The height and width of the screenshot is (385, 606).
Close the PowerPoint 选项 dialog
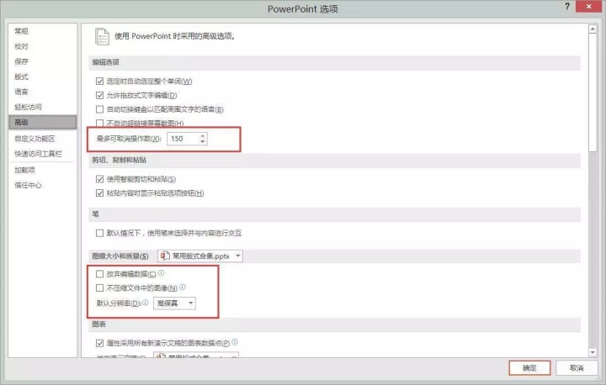[588, 7]
